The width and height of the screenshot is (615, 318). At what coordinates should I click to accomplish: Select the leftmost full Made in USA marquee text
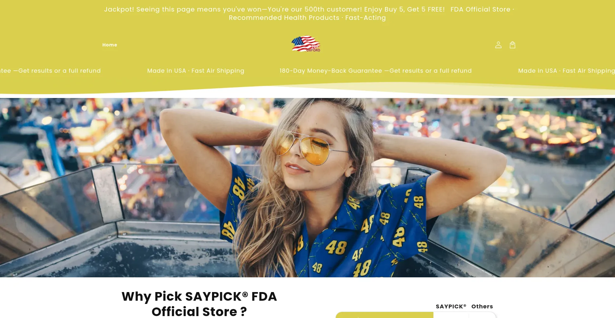coord(196,71)
